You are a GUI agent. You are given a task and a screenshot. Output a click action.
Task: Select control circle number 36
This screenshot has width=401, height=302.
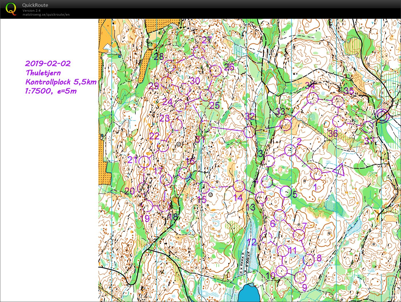tap(338, 121)
